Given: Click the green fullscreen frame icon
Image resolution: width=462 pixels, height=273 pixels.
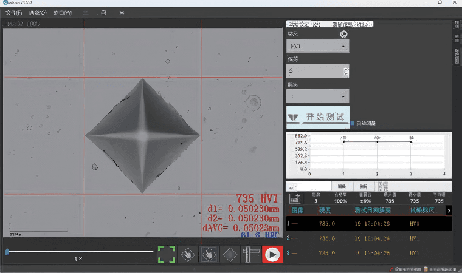Looking at the screenshot, I should [x=167, y=255].
